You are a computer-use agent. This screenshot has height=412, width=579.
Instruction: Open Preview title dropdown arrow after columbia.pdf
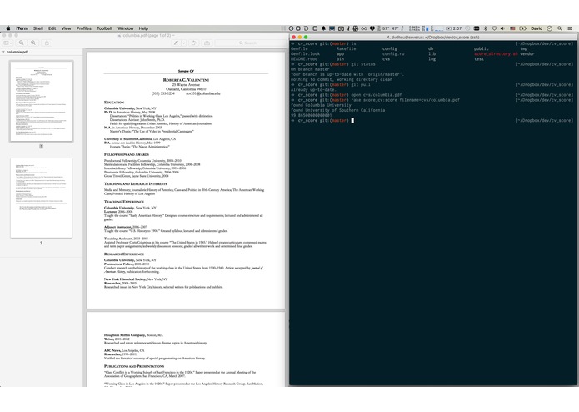pyautogui.click(x=173, y=36)
